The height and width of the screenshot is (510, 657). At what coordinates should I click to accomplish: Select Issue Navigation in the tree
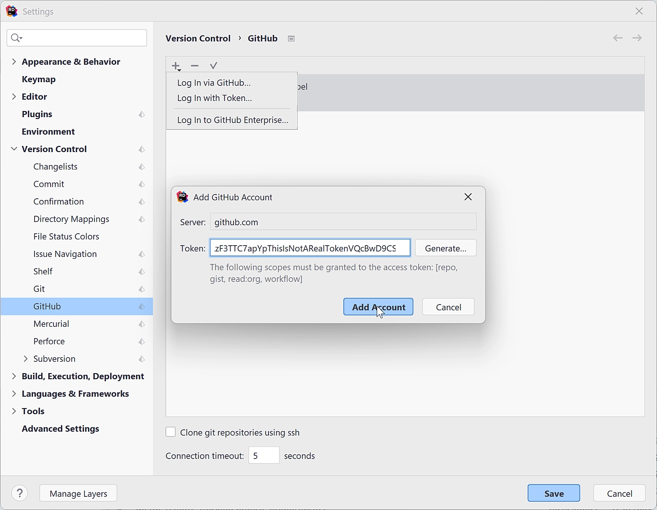coord(65,254)
